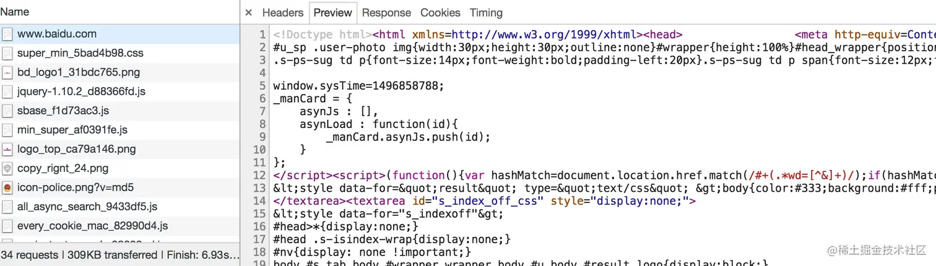The image size is (936, 266).
Task: Open the Timing tab
Action: pos(486,12)
